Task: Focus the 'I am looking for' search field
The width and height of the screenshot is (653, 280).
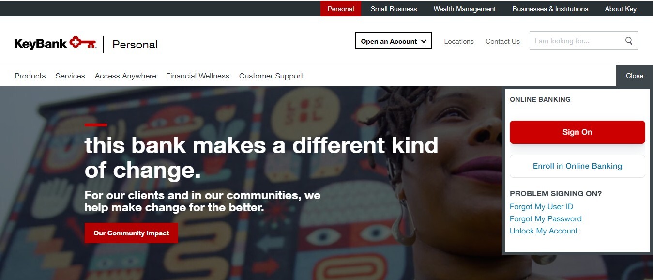Action: pyautogui.click(x=577, y=41)
